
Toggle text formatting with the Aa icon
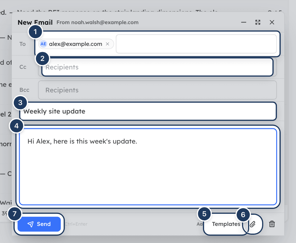point(199,224)
